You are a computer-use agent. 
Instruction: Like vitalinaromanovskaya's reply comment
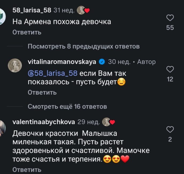click(x=170, y=69)
